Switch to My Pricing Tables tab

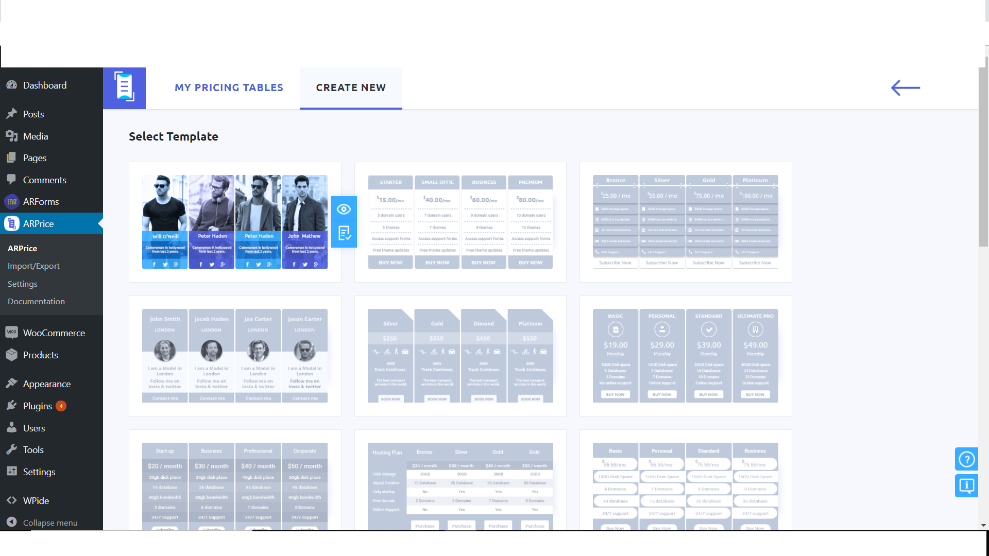(x=229, y=88)
